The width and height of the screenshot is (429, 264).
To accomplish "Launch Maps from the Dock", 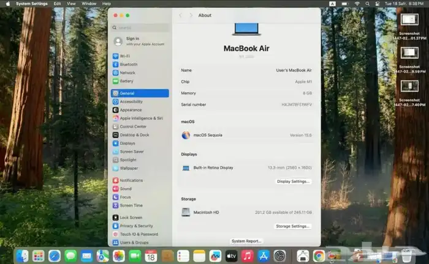I will (103, 256).
